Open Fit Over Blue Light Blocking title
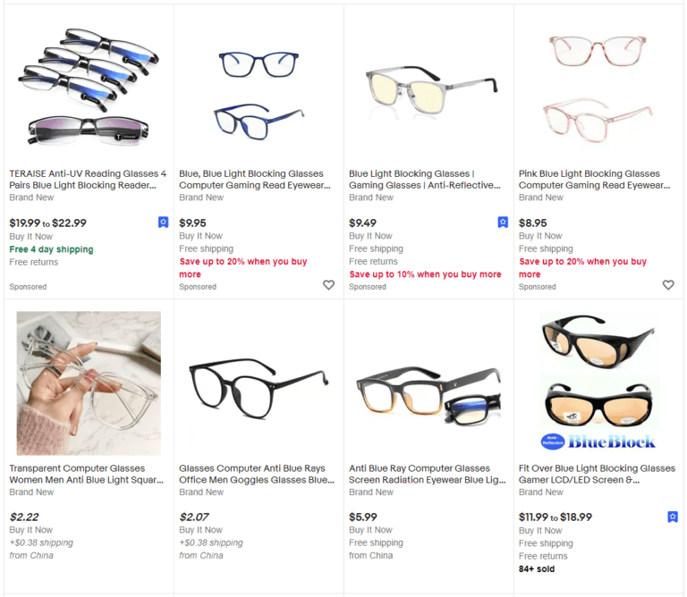 [597, 474]
